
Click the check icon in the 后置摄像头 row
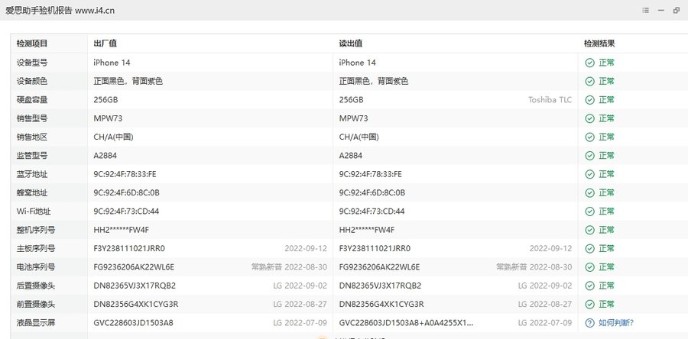coord(589,286)
